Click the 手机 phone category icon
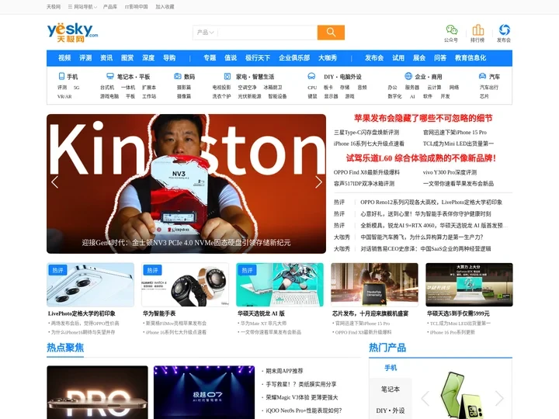Viewport: 559px width, 419px height. [61, 76]
